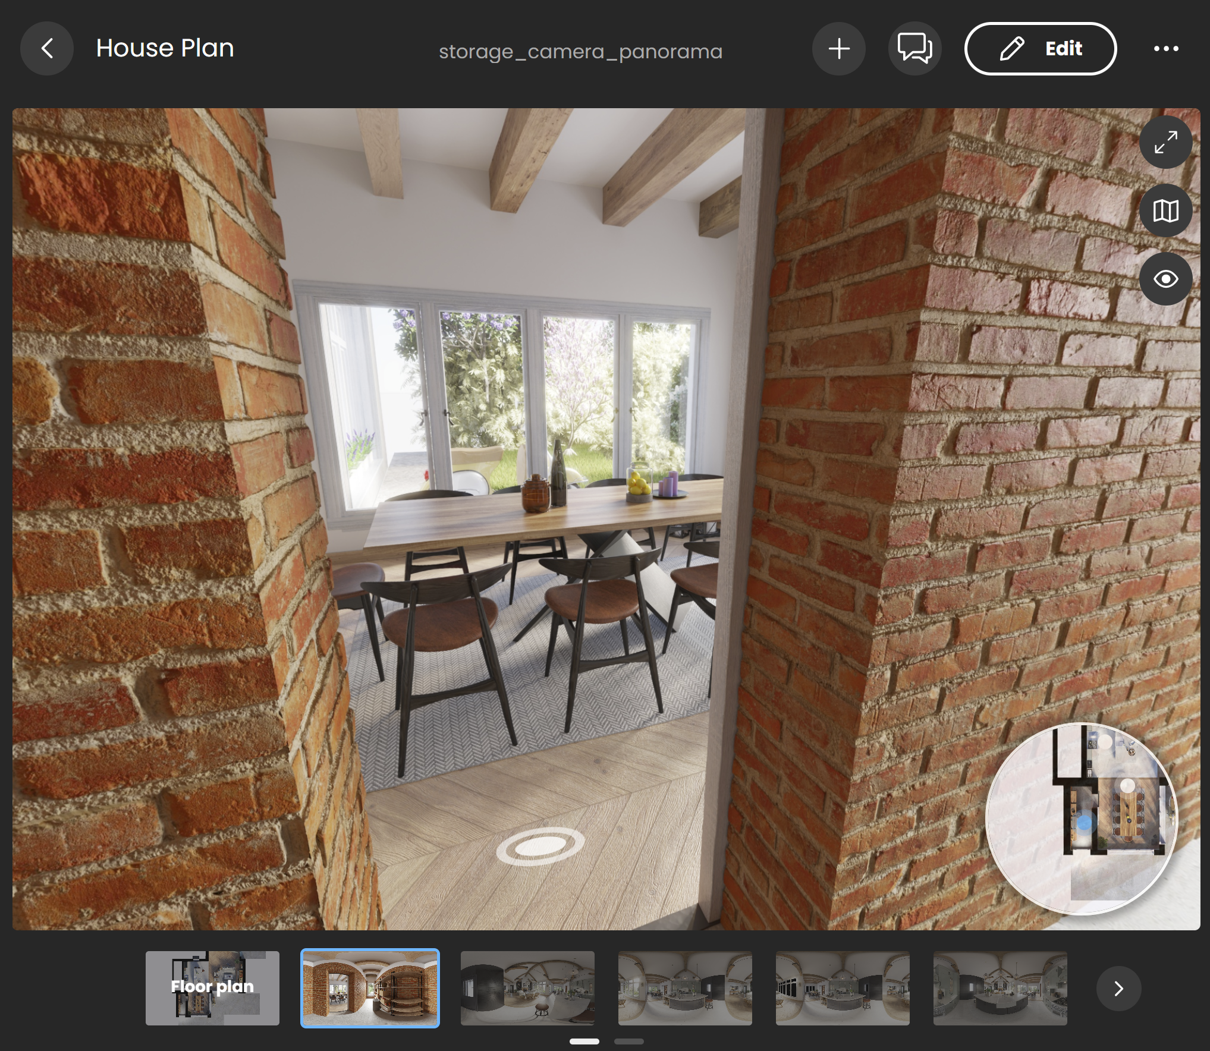Expand panorama to fullscreen
Image resolution: width=1210 pixels, height=1051 pixels.
(x=1166, y=143)
